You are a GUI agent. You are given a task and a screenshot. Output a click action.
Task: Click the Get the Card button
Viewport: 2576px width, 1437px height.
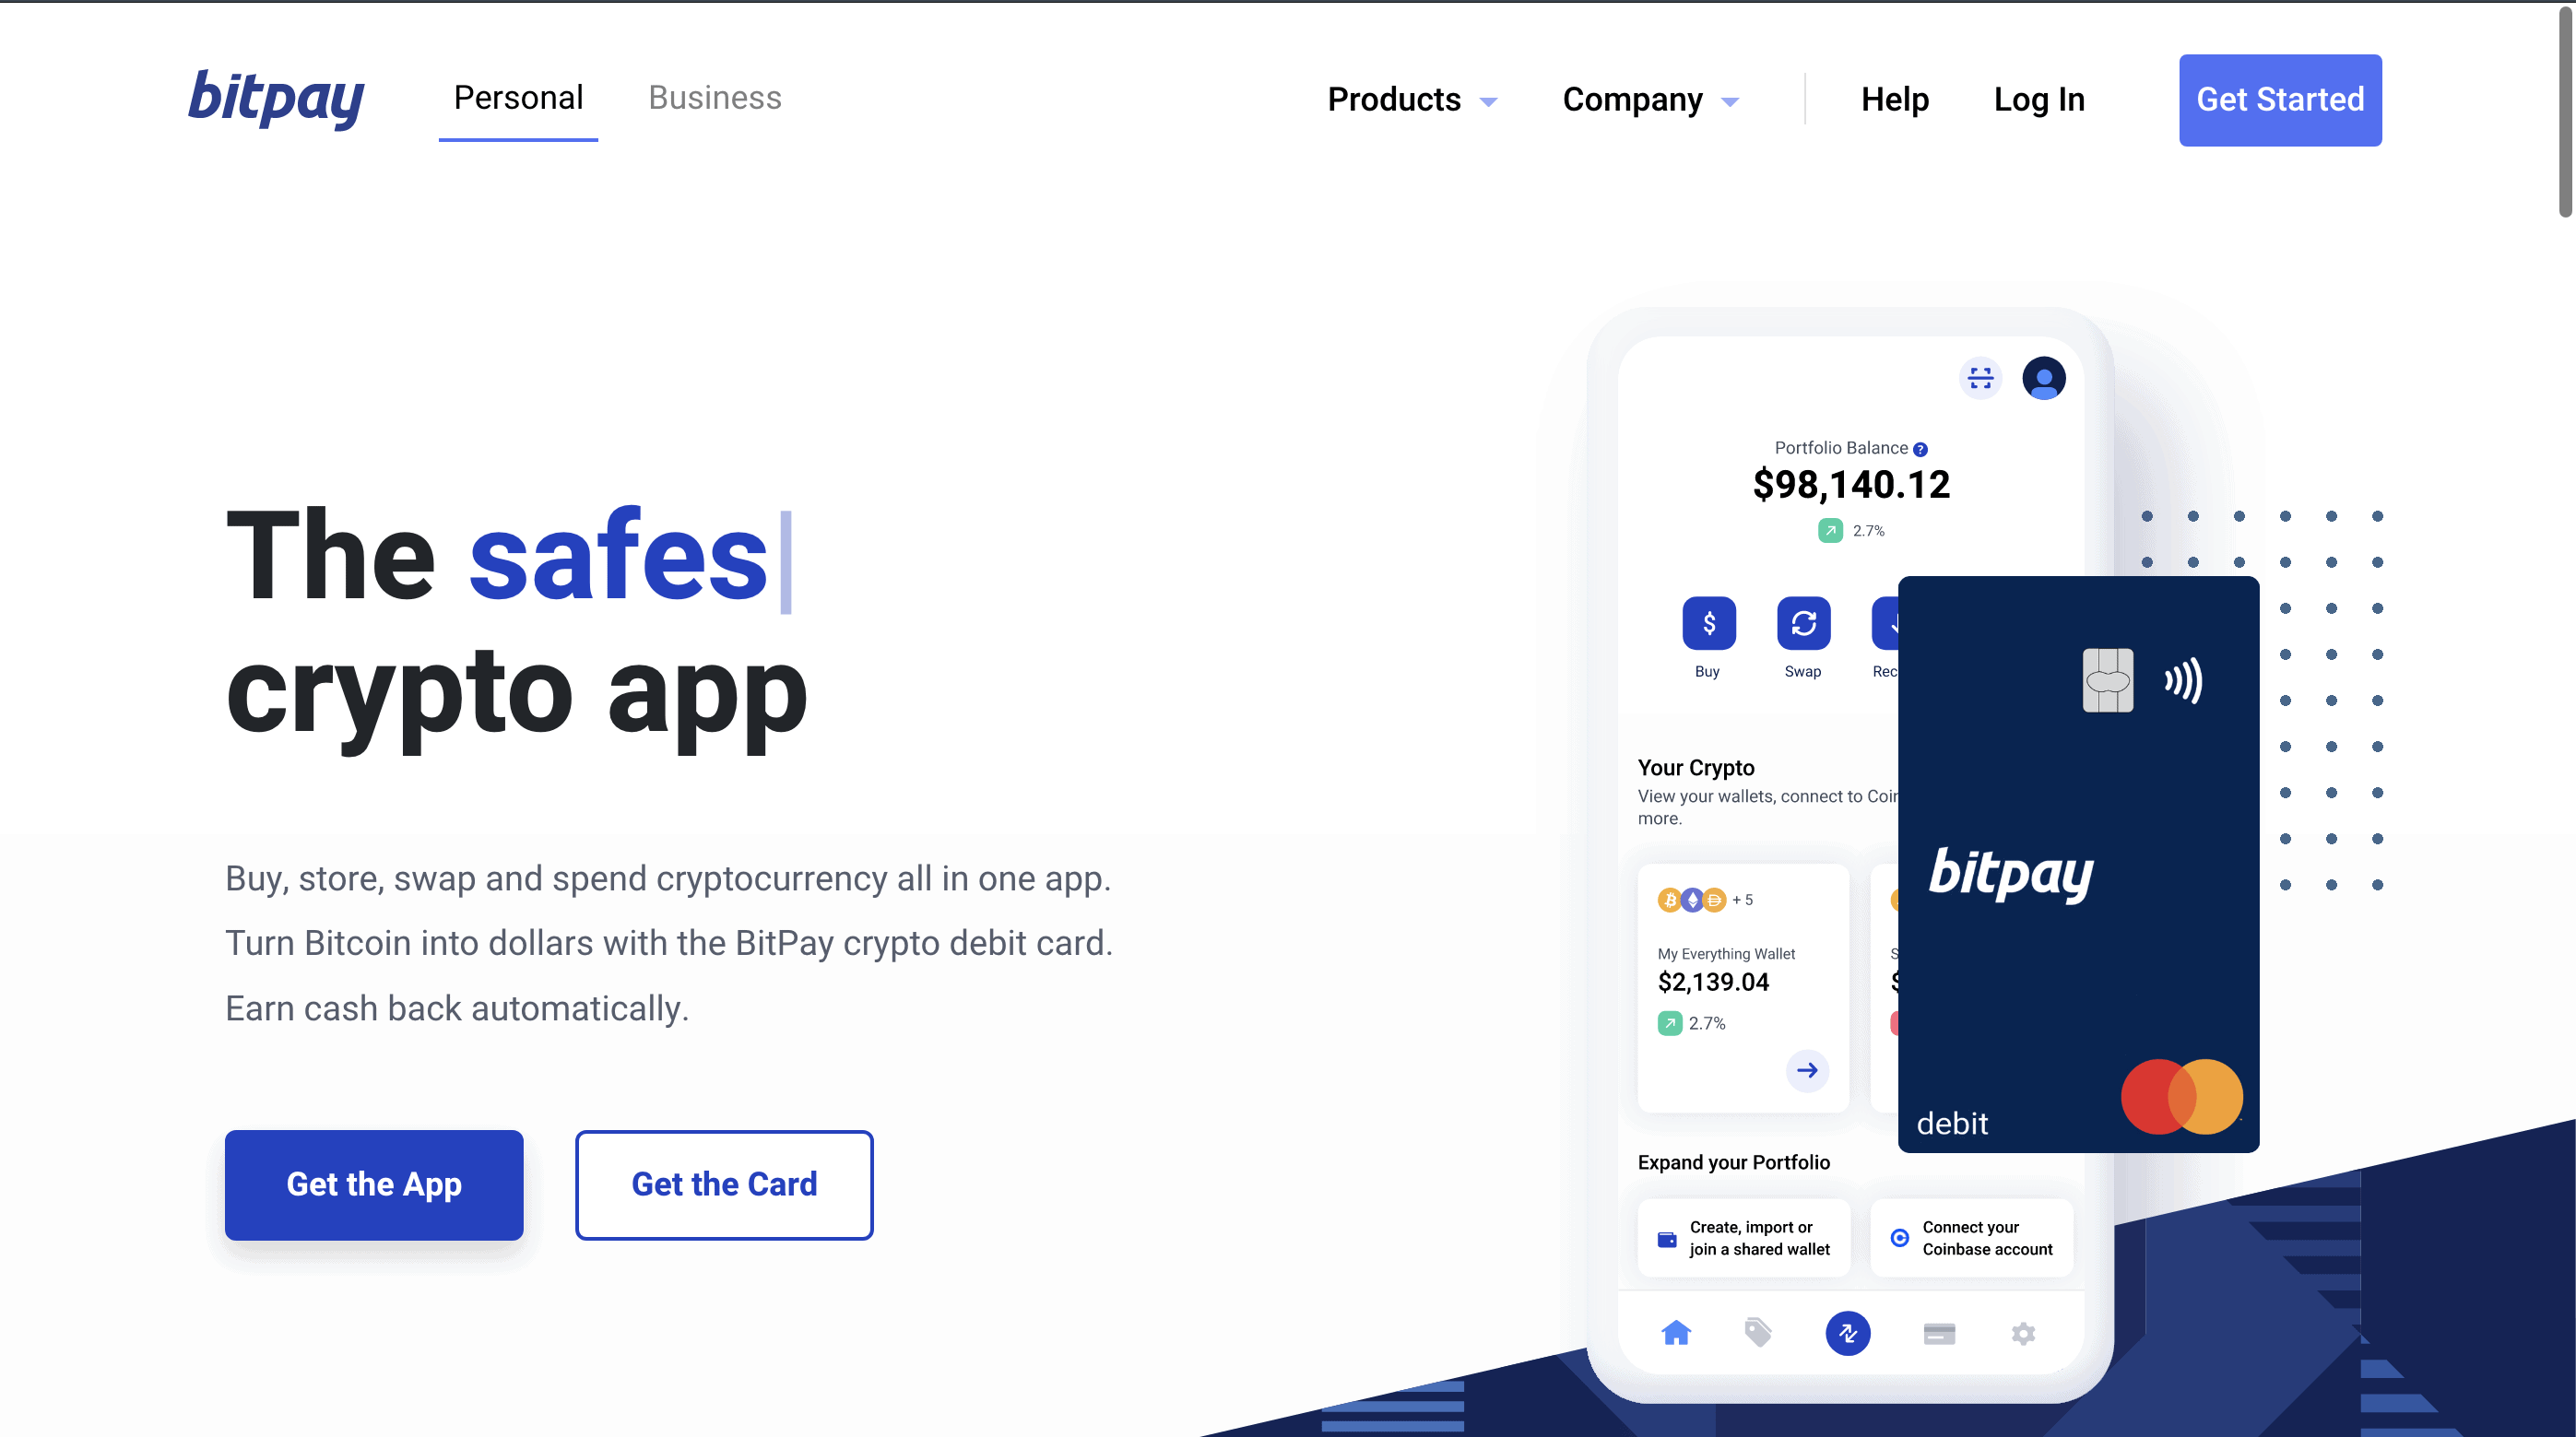724,1184
